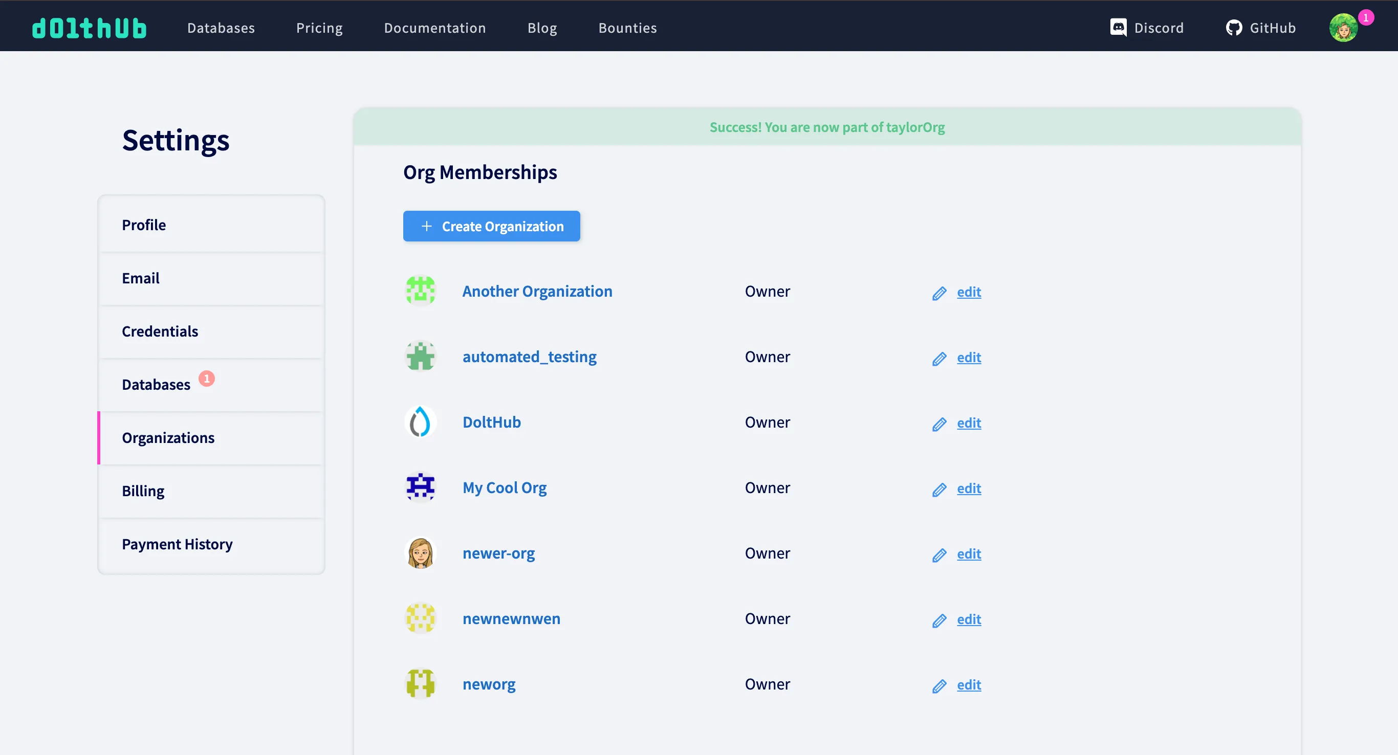Screen dimensions: 1398x755
Task: Click the newer-org avatar picture
Action: click(421, 553)
